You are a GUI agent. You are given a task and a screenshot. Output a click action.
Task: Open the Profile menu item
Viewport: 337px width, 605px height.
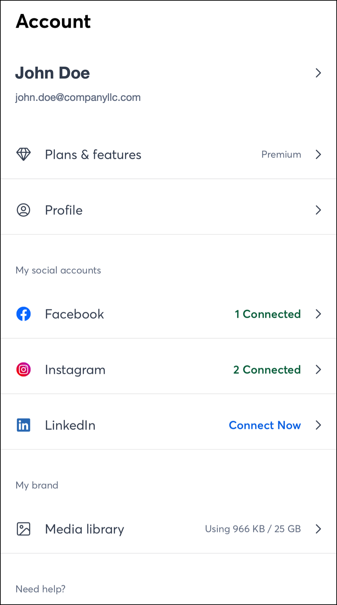tap(64, 210)
